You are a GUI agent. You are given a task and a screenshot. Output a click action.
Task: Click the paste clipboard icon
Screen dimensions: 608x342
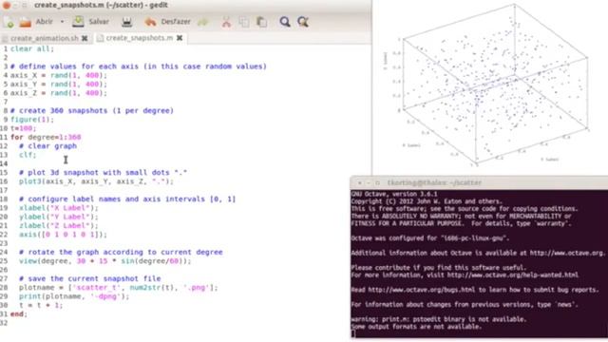262,22
